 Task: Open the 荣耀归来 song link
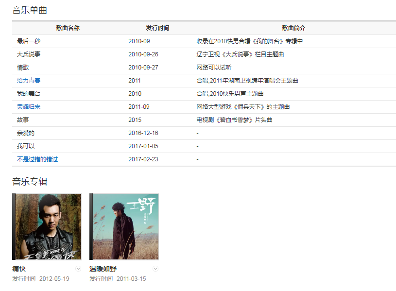(29, 107)
